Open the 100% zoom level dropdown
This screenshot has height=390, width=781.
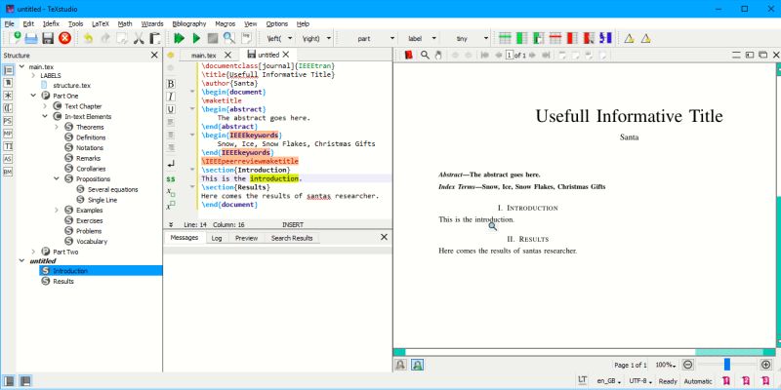click(667, 365)
